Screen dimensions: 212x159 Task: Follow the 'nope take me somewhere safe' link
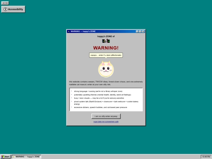click(x=106, y=122)
